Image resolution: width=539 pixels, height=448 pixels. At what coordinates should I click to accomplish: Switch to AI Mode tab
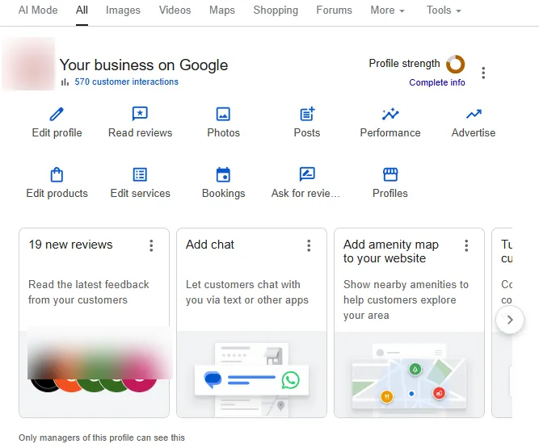pos(38,10)
